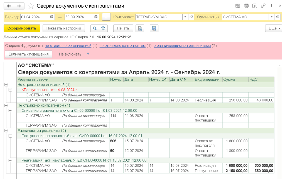Open calendar picker for period end date
The image size is (285, 179).
pyautogui.click(x=96, y=17)
